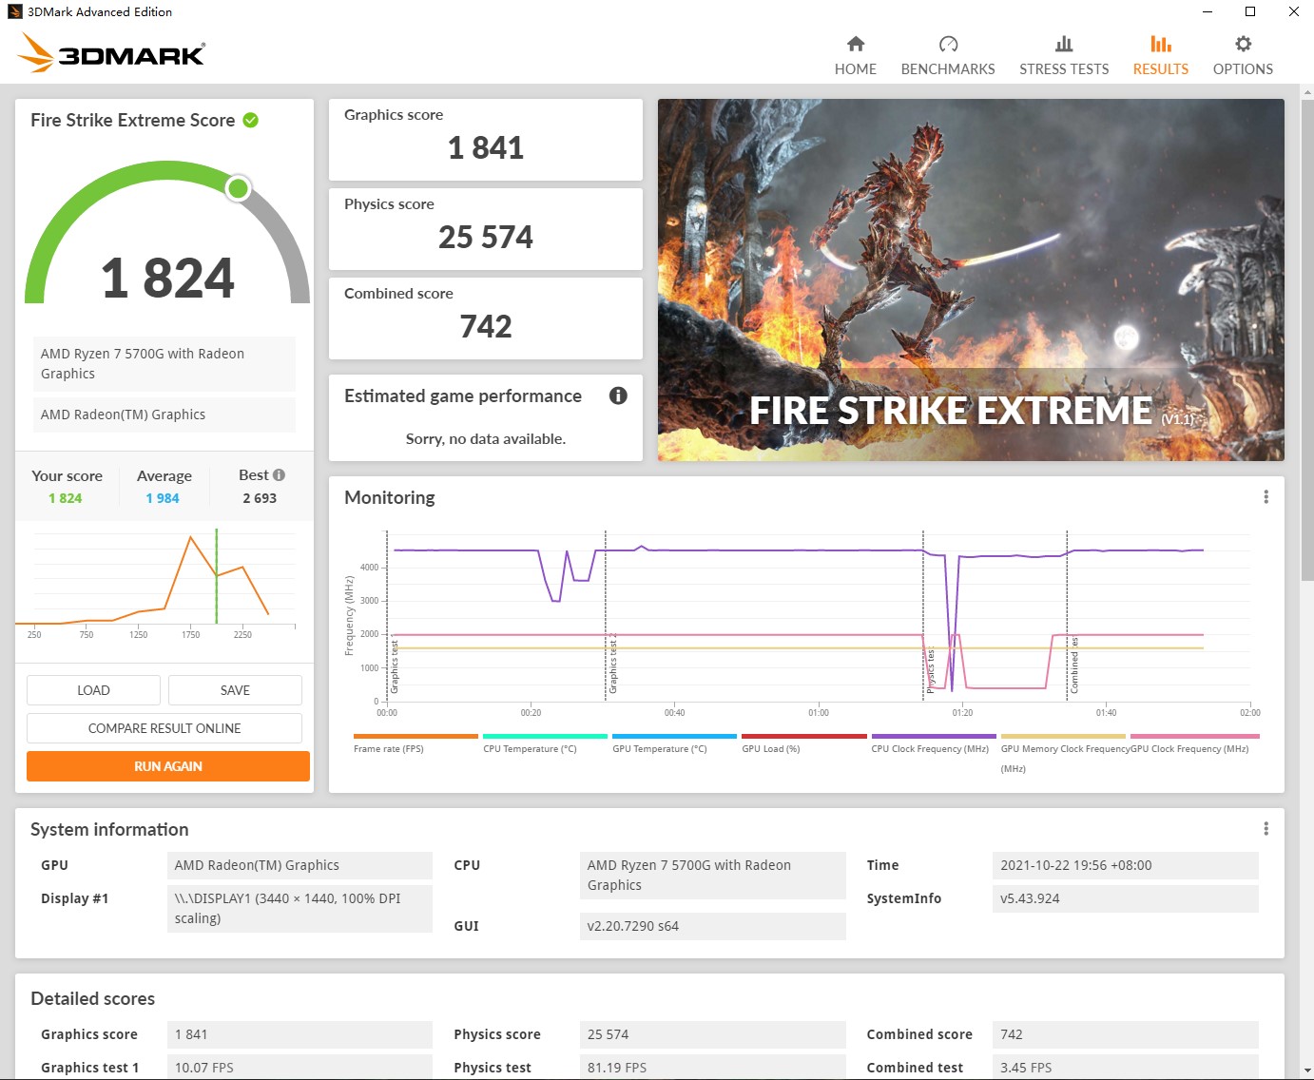Click the Estimated game performance heading
1314x1080 pixels.
463,396
